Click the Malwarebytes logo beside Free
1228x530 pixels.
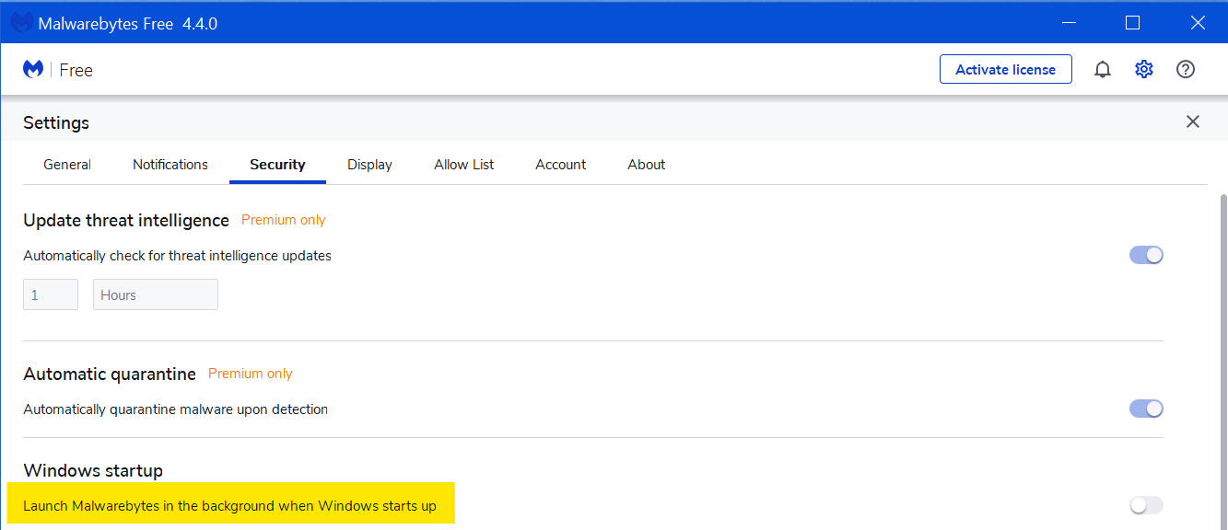coord(34,69)
